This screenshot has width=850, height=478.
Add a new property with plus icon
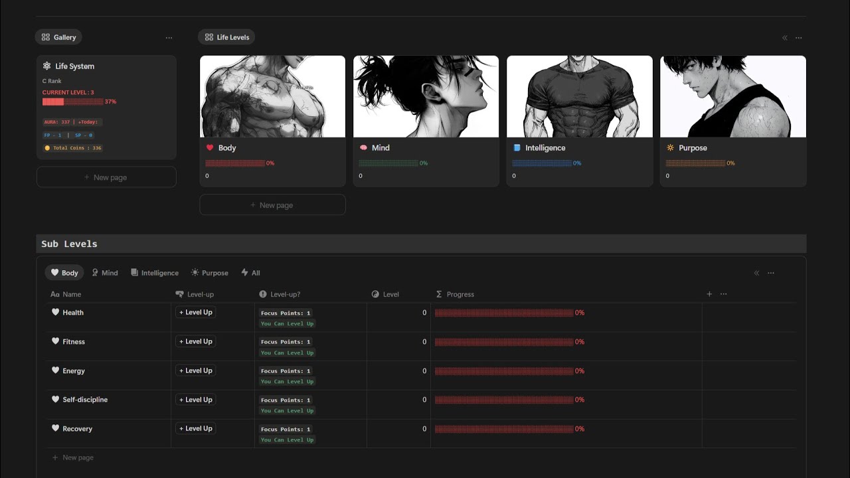click(709, 294)
